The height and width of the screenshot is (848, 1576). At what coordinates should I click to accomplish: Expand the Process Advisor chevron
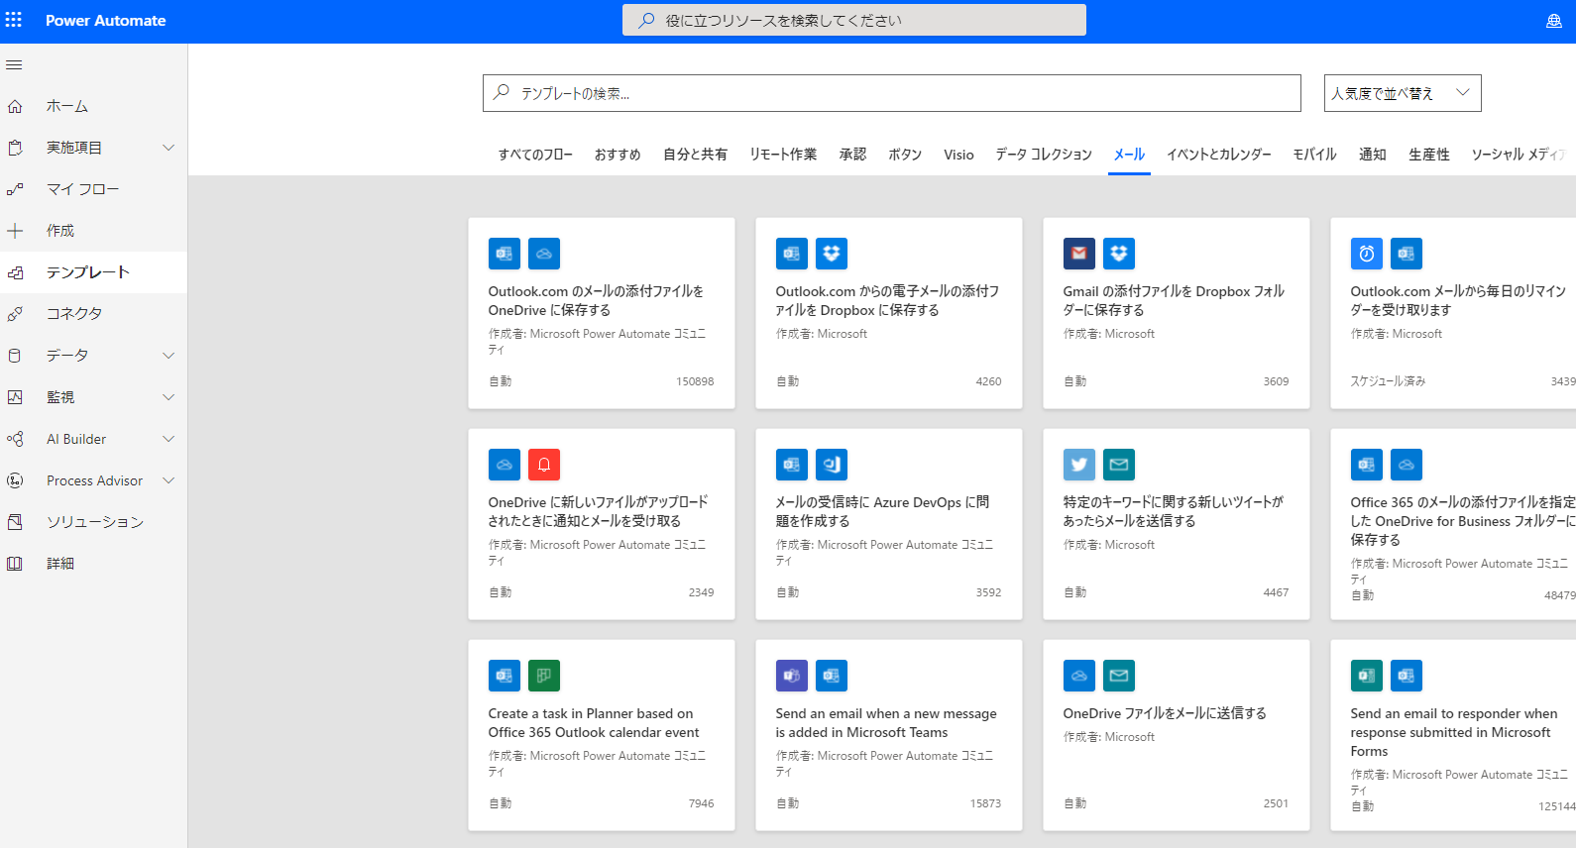(x=169, y=480)
